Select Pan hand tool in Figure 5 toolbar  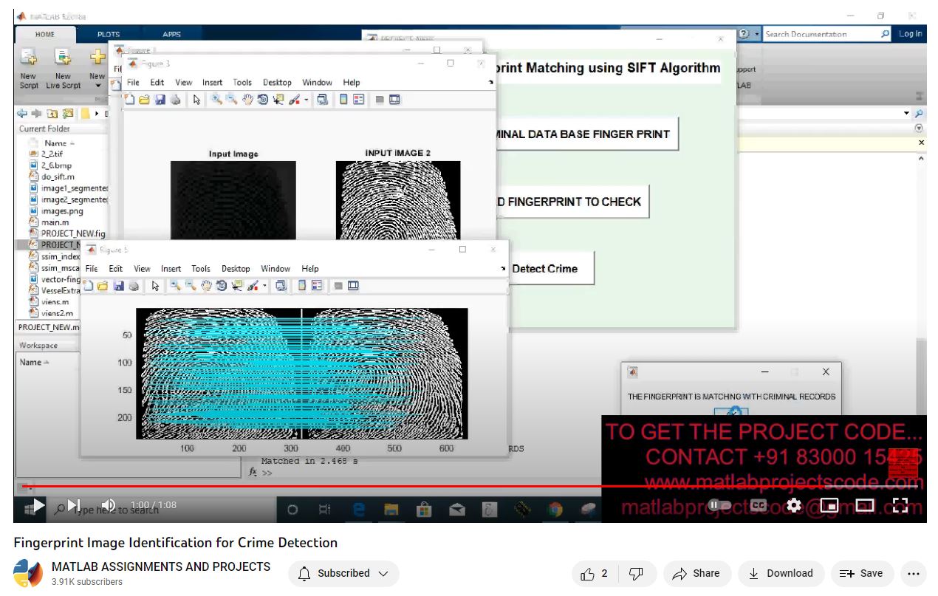(206, 286)
